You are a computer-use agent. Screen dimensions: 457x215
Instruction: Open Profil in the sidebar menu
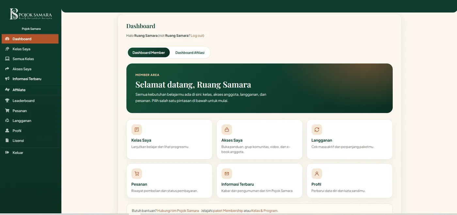[30, 131]
